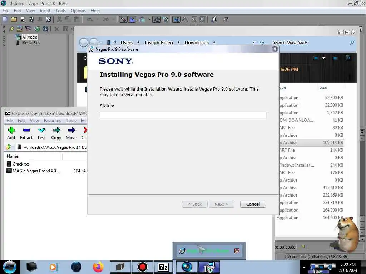Click the Media search magnifier icon
Screen dimensions: 366x274
tap(45, 29)
